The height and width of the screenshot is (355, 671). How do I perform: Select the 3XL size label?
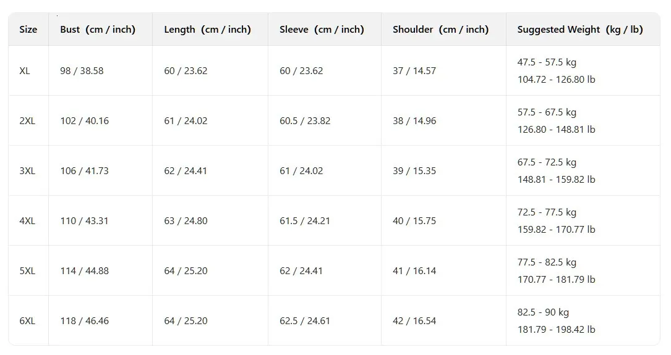pos(27,171)
